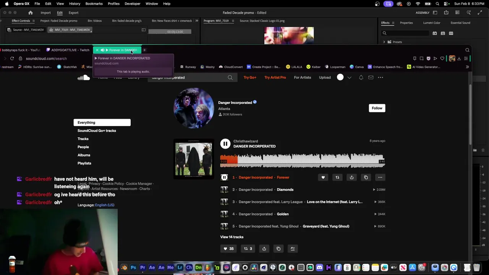Play track 5 Graveyard feat. Yung Ghoul
489x275 pixels.
pyautogui.click(x=326, y=226)
